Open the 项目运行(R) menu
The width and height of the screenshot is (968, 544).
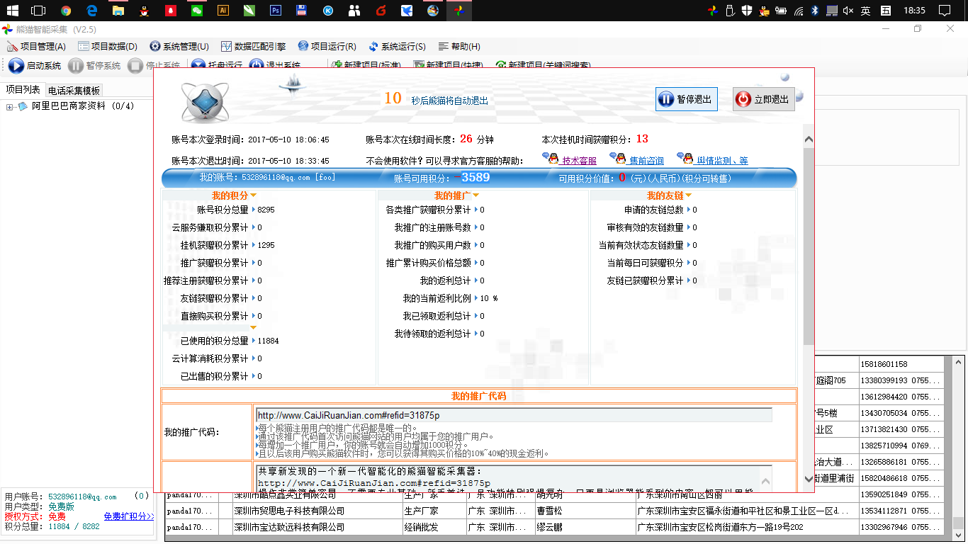[x=327, y=47]
